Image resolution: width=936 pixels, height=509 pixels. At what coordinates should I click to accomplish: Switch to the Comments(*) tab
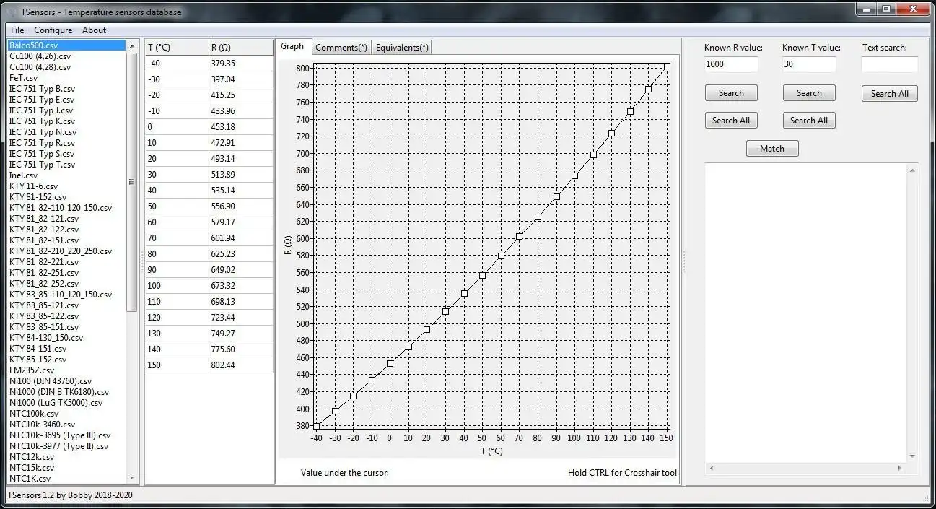coord(341,48)
